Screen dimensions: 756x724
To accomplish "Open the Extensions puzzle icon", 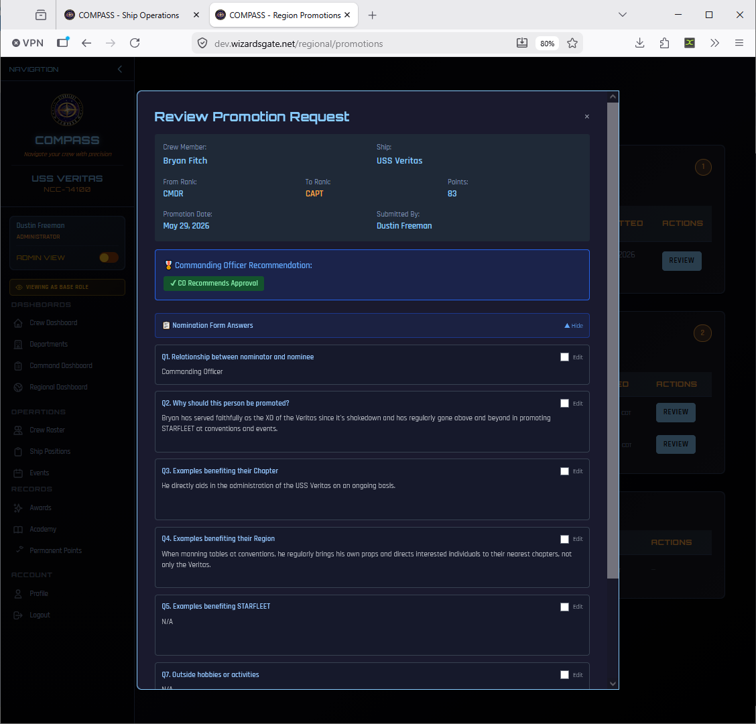I will (x=664, y=43).
